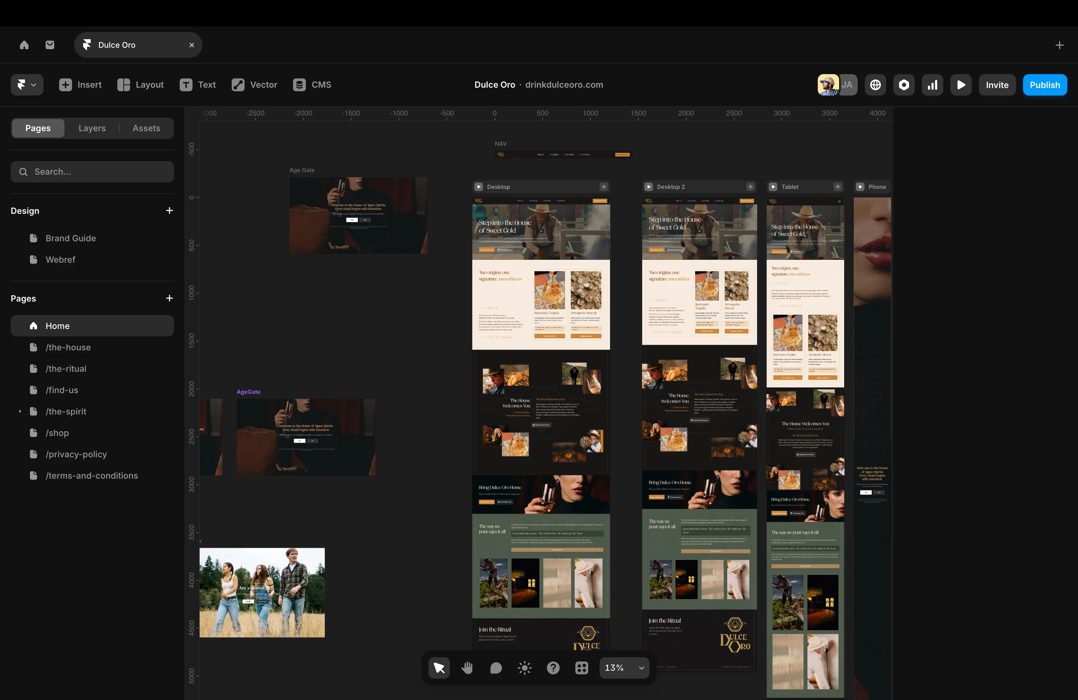Screen dimensions: 1078x700
Task: Select the comment tool
Action: click(496, 668)
